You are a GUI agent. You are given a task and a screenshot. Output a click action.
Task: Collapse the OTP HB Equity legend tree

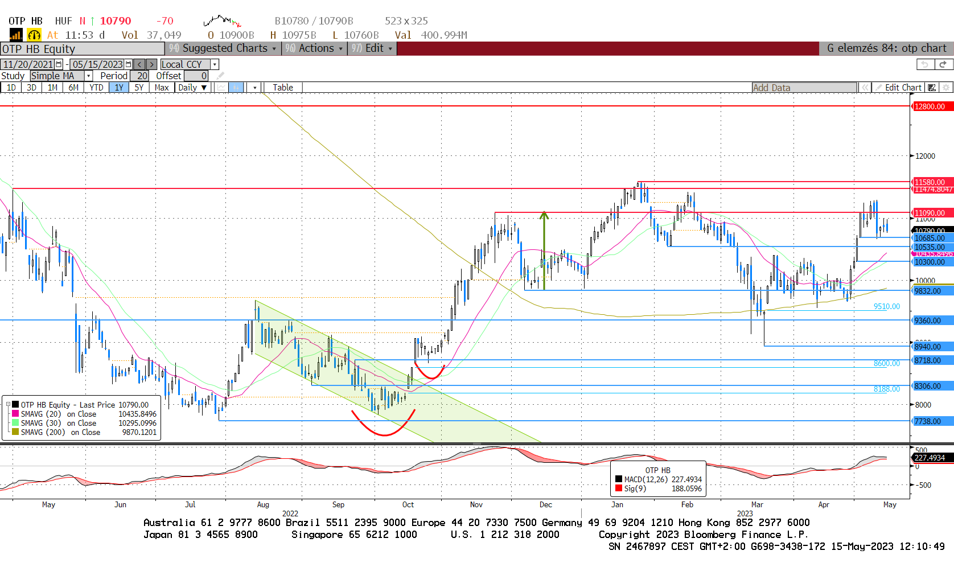coord(8,405)
